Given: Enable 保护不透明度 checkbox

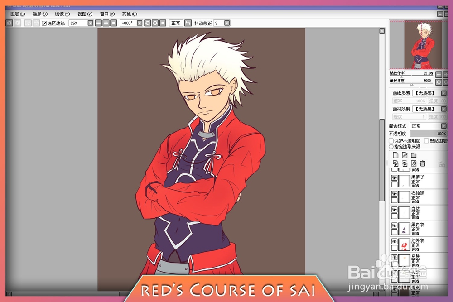Looking at the screenshot, I should (391, 141).
